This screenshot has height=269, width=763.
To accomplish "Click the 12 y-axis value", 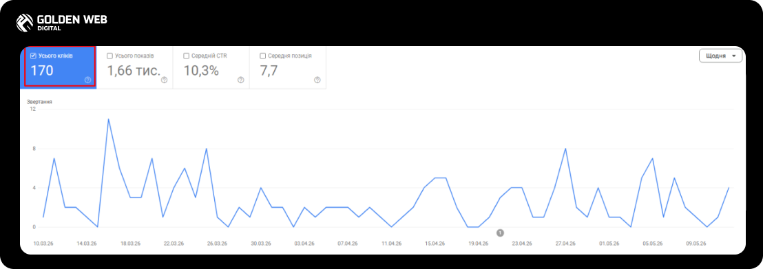I will [x=33, y=109].
